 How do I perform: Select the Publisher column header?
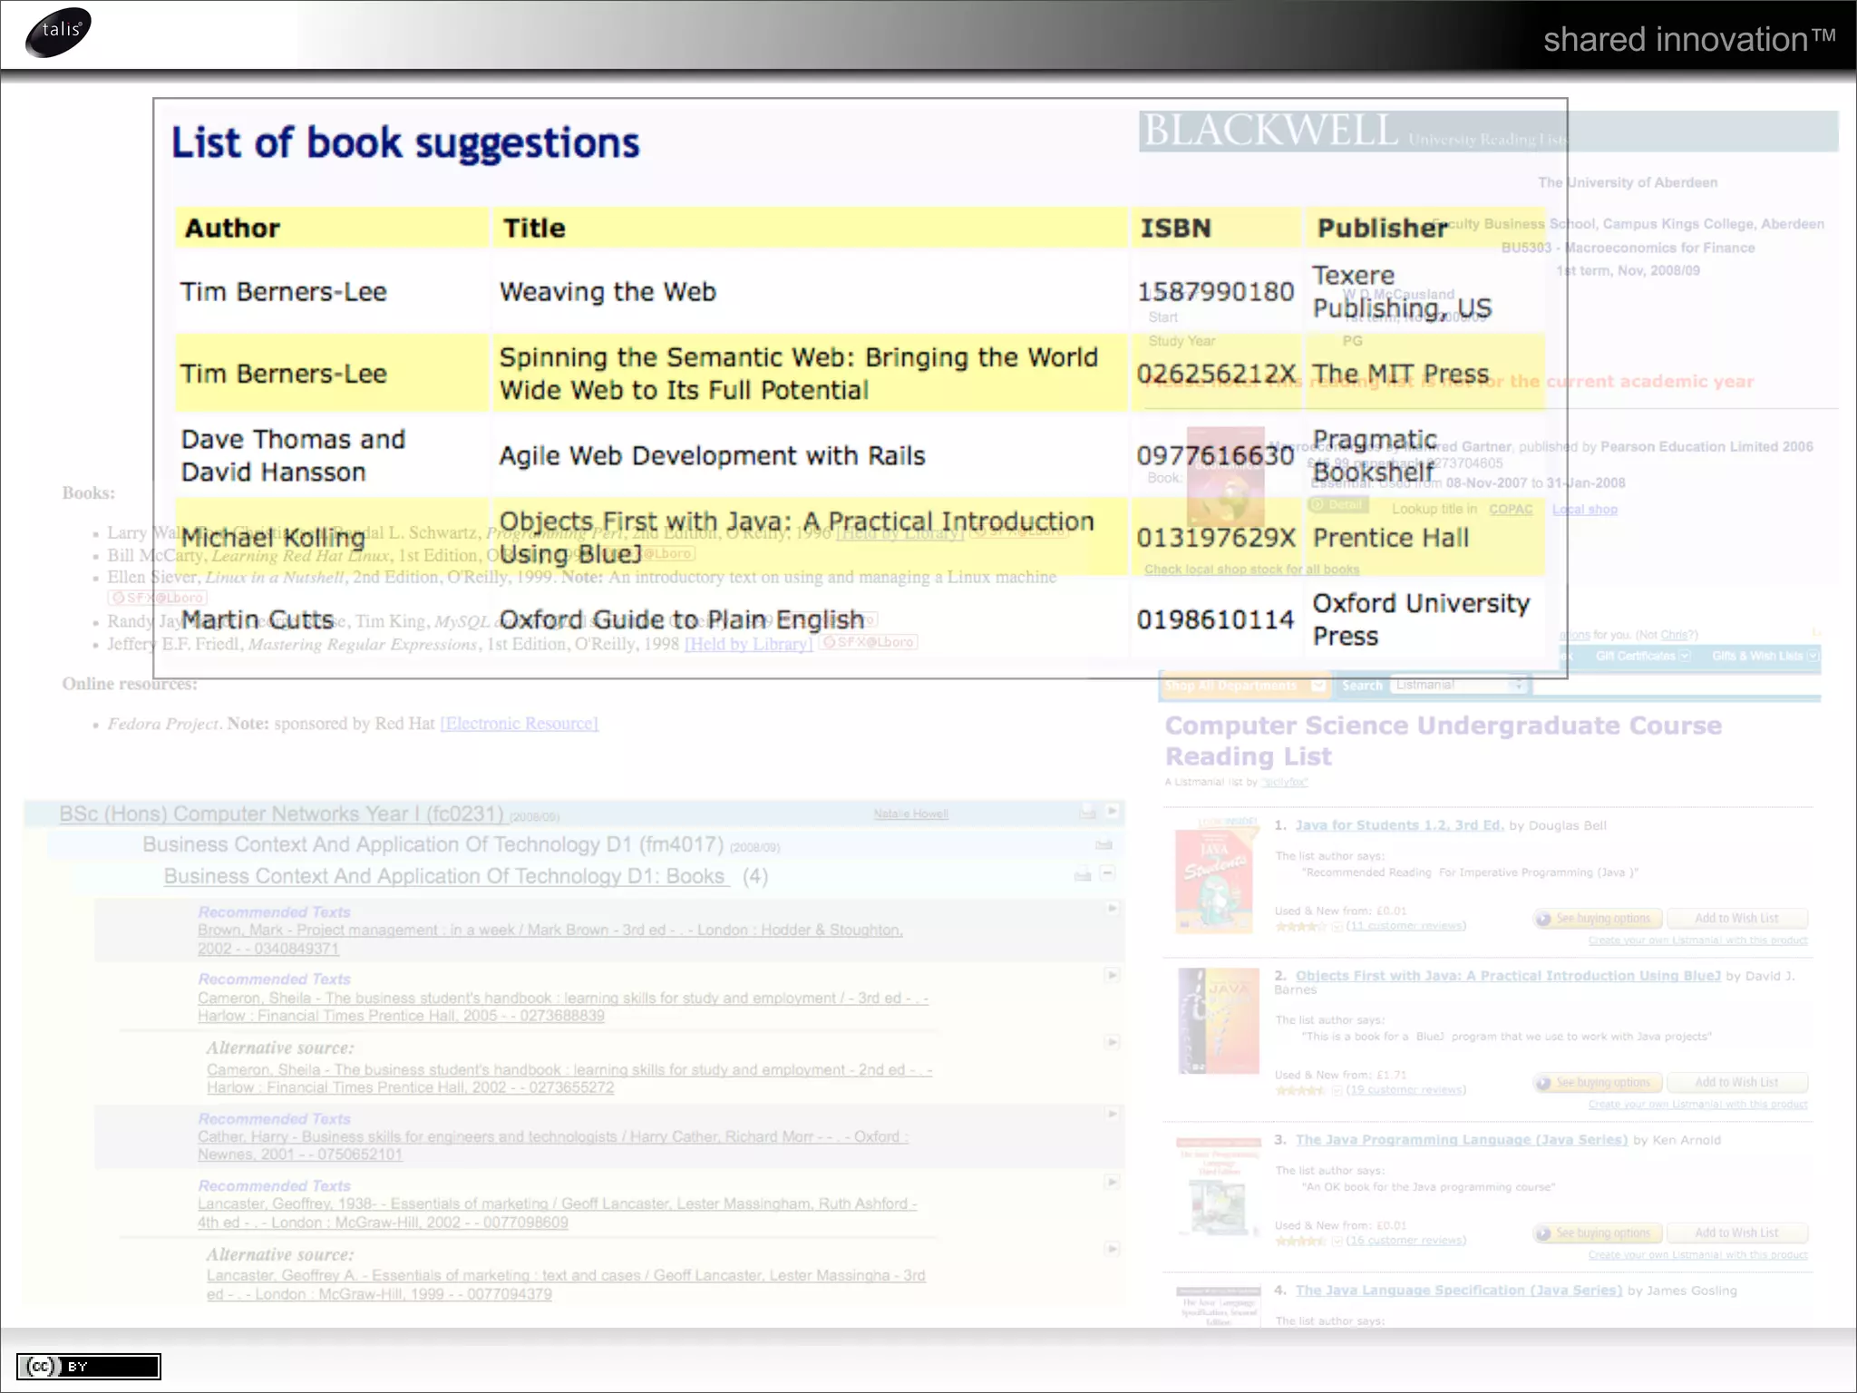(x=1425, y=228)
